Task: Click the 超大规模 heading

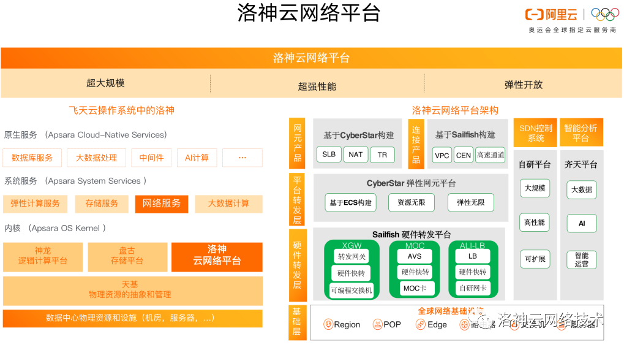Action: pyautogui.click(x=105, y=83)
